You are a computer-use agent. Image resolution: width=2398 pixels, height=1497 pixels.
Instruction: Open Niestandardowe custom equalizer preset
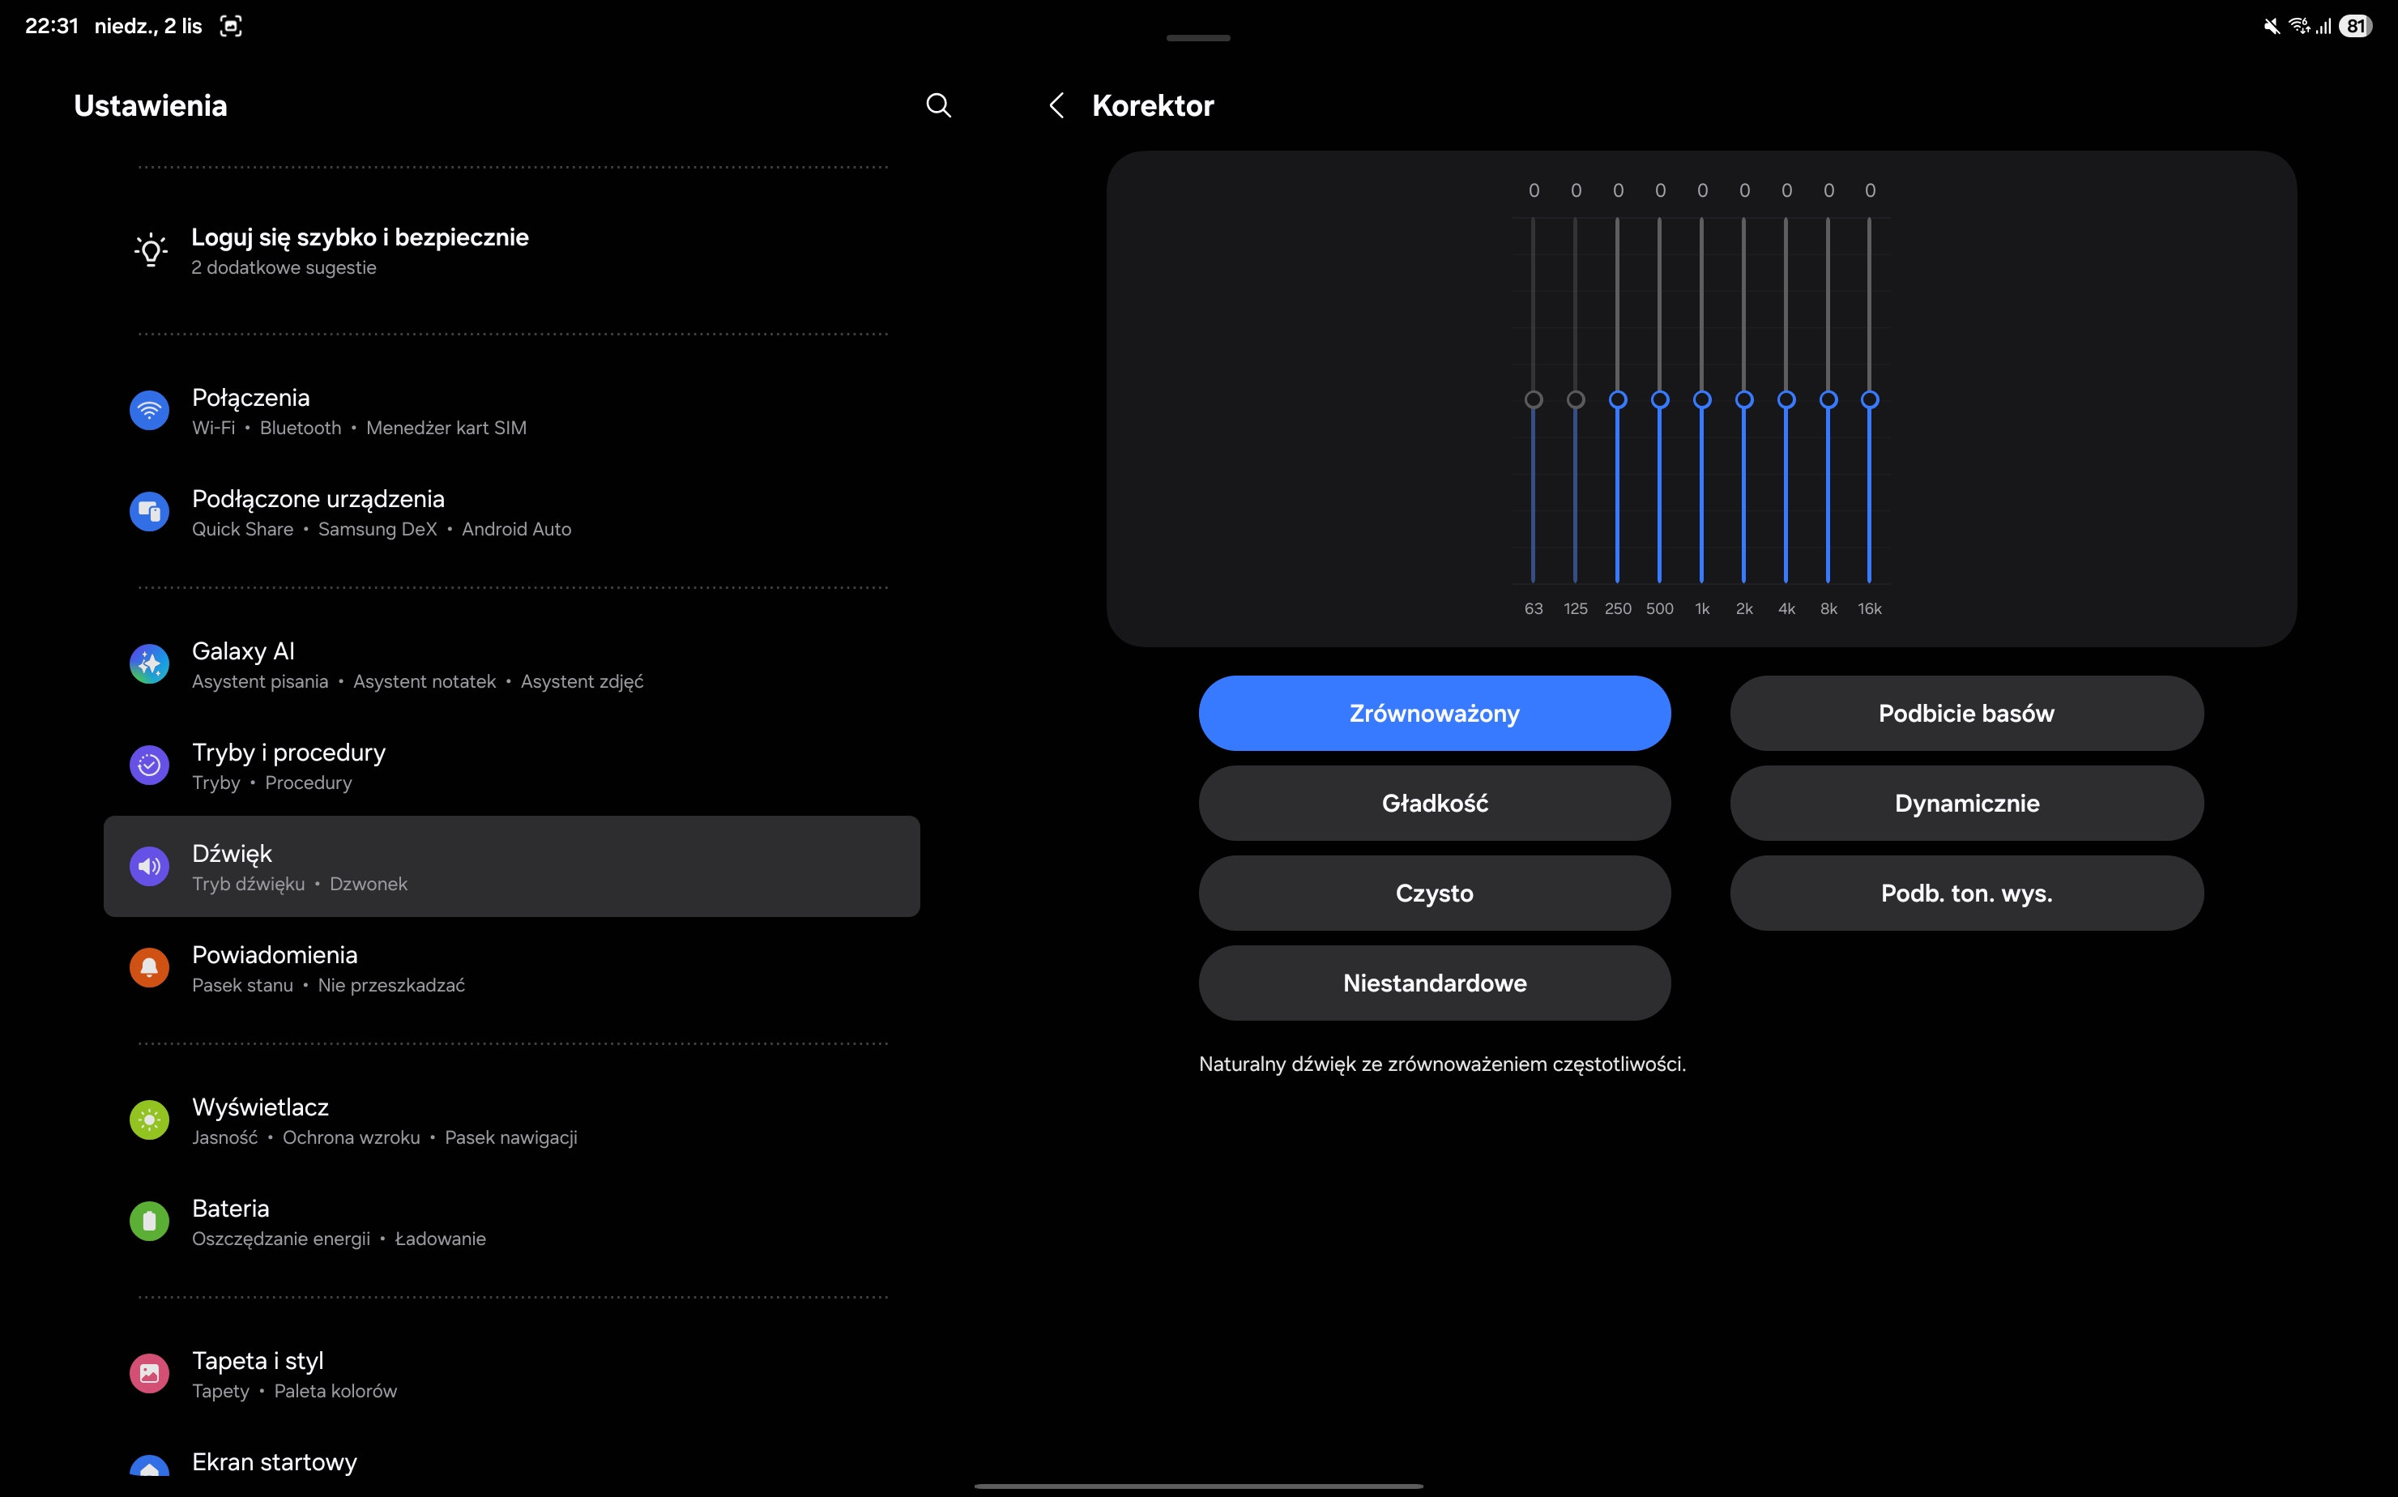click(1434, 983)
